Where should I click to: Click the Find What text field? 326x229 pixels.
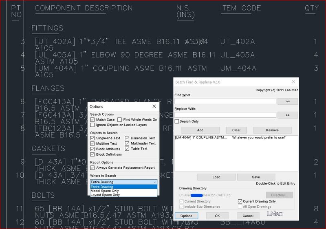tap(225, 101)
